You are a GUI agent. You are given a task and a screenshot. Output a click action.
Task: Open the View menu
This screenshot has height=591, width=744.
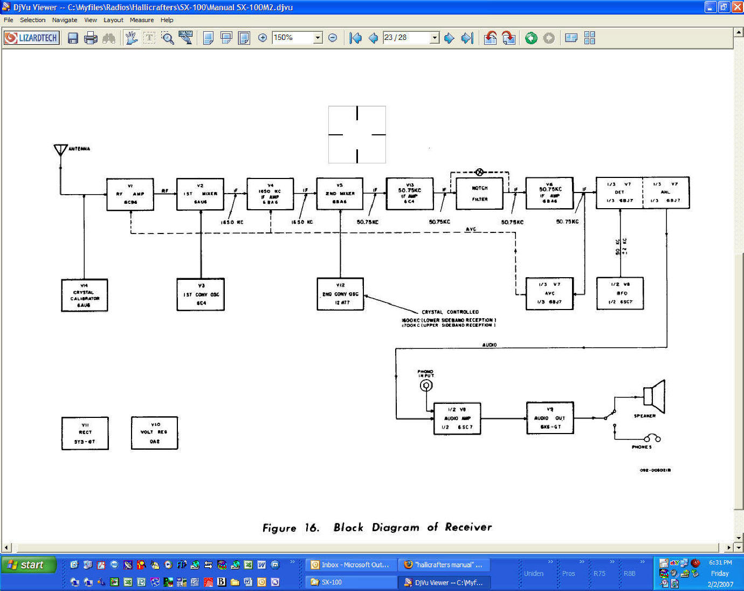pos(91,20)
